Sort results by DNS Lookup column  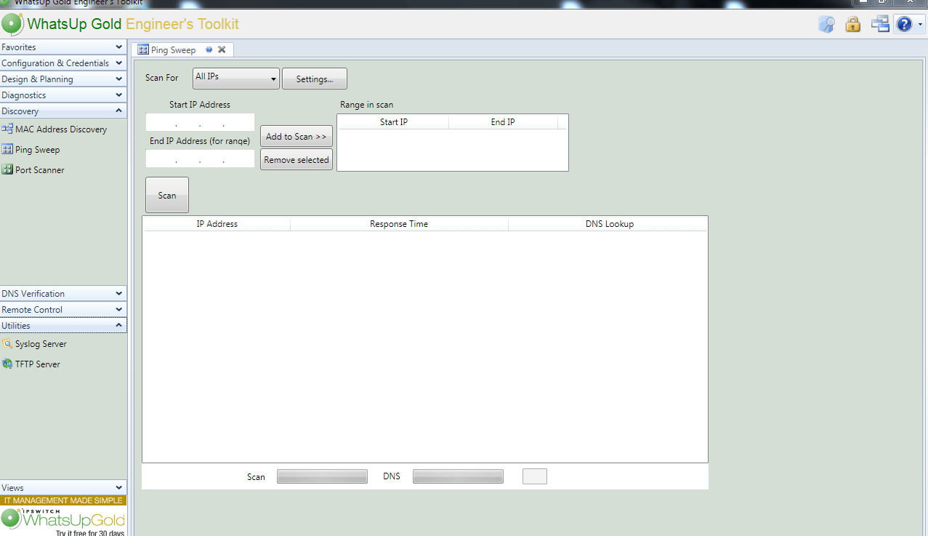coord(610,224)
